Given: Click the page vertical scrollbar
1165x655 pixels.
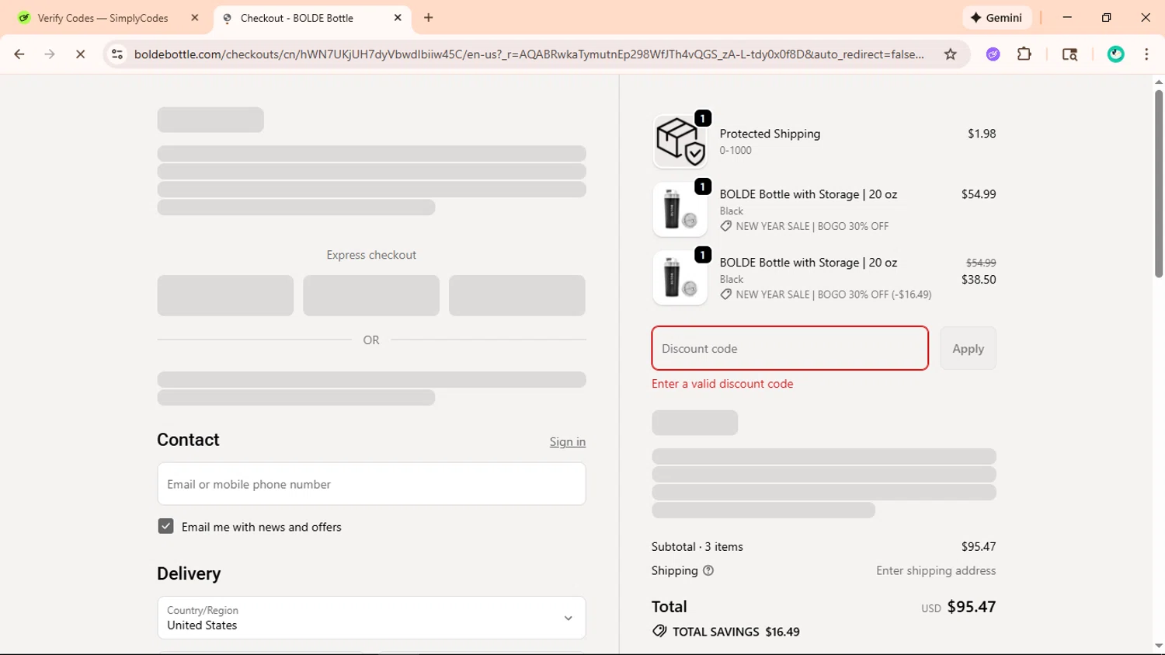Looking at the screenshot, I should click(x=1159, y=184).
